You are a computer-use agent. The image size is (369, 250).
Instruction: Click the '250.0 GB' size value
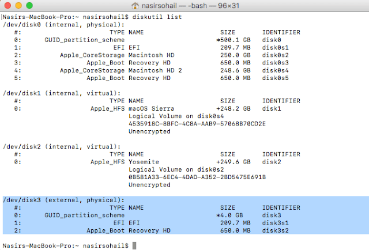(x=235, y=55)
